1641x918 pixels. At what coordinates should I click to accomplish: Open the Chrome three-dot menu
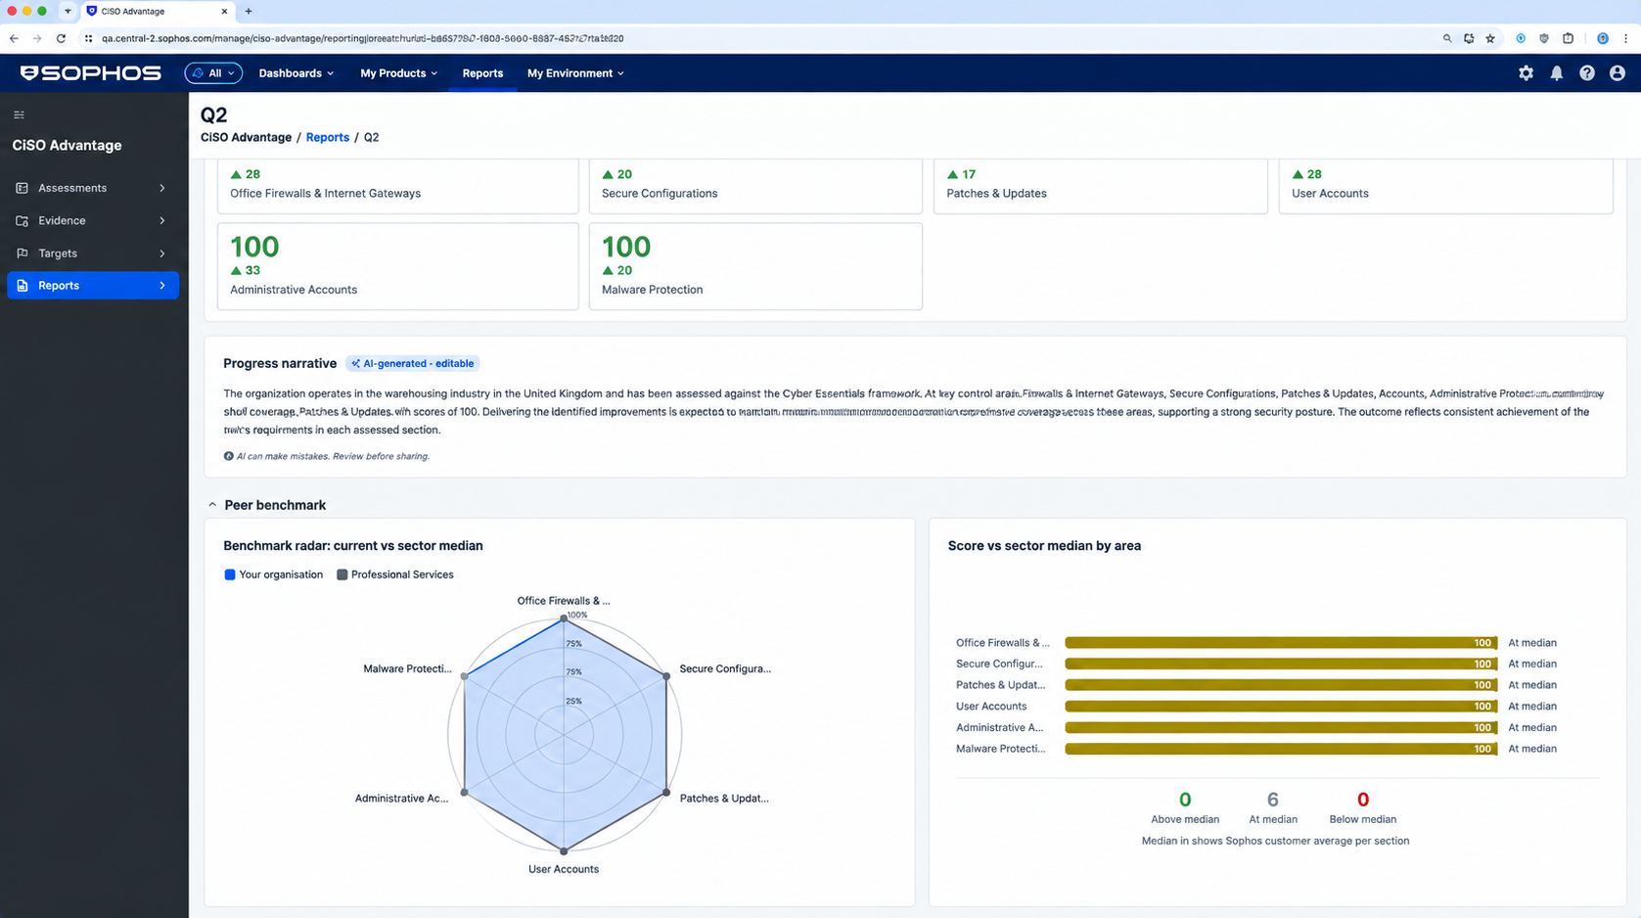click(1625, 38)
